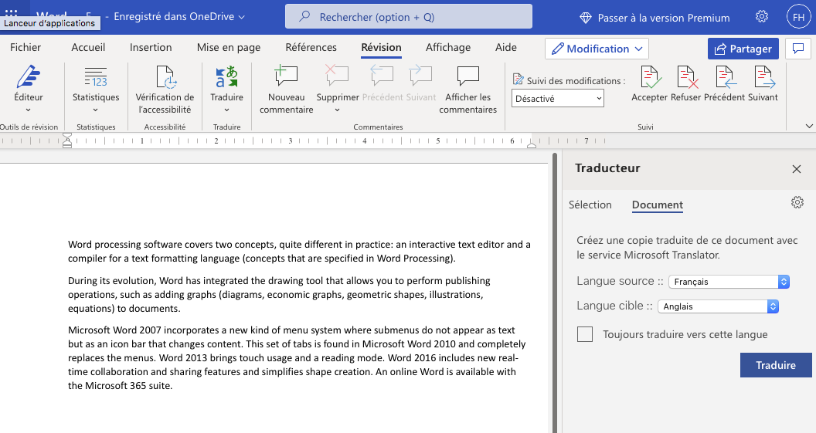
Task: Open the FH account avatar
Action: tap(799, 17)
